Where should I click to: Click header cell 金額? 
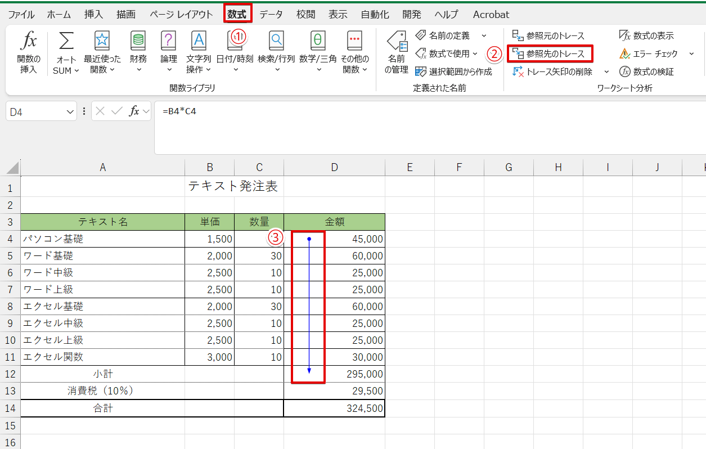tap(335, 222)
